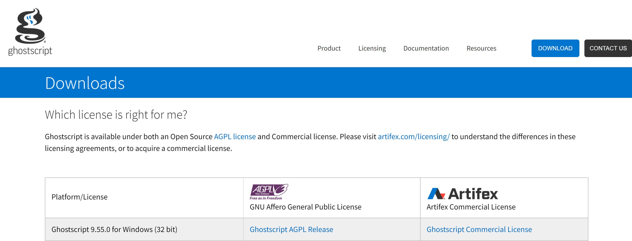Open the Resources menu

point(481,48)
